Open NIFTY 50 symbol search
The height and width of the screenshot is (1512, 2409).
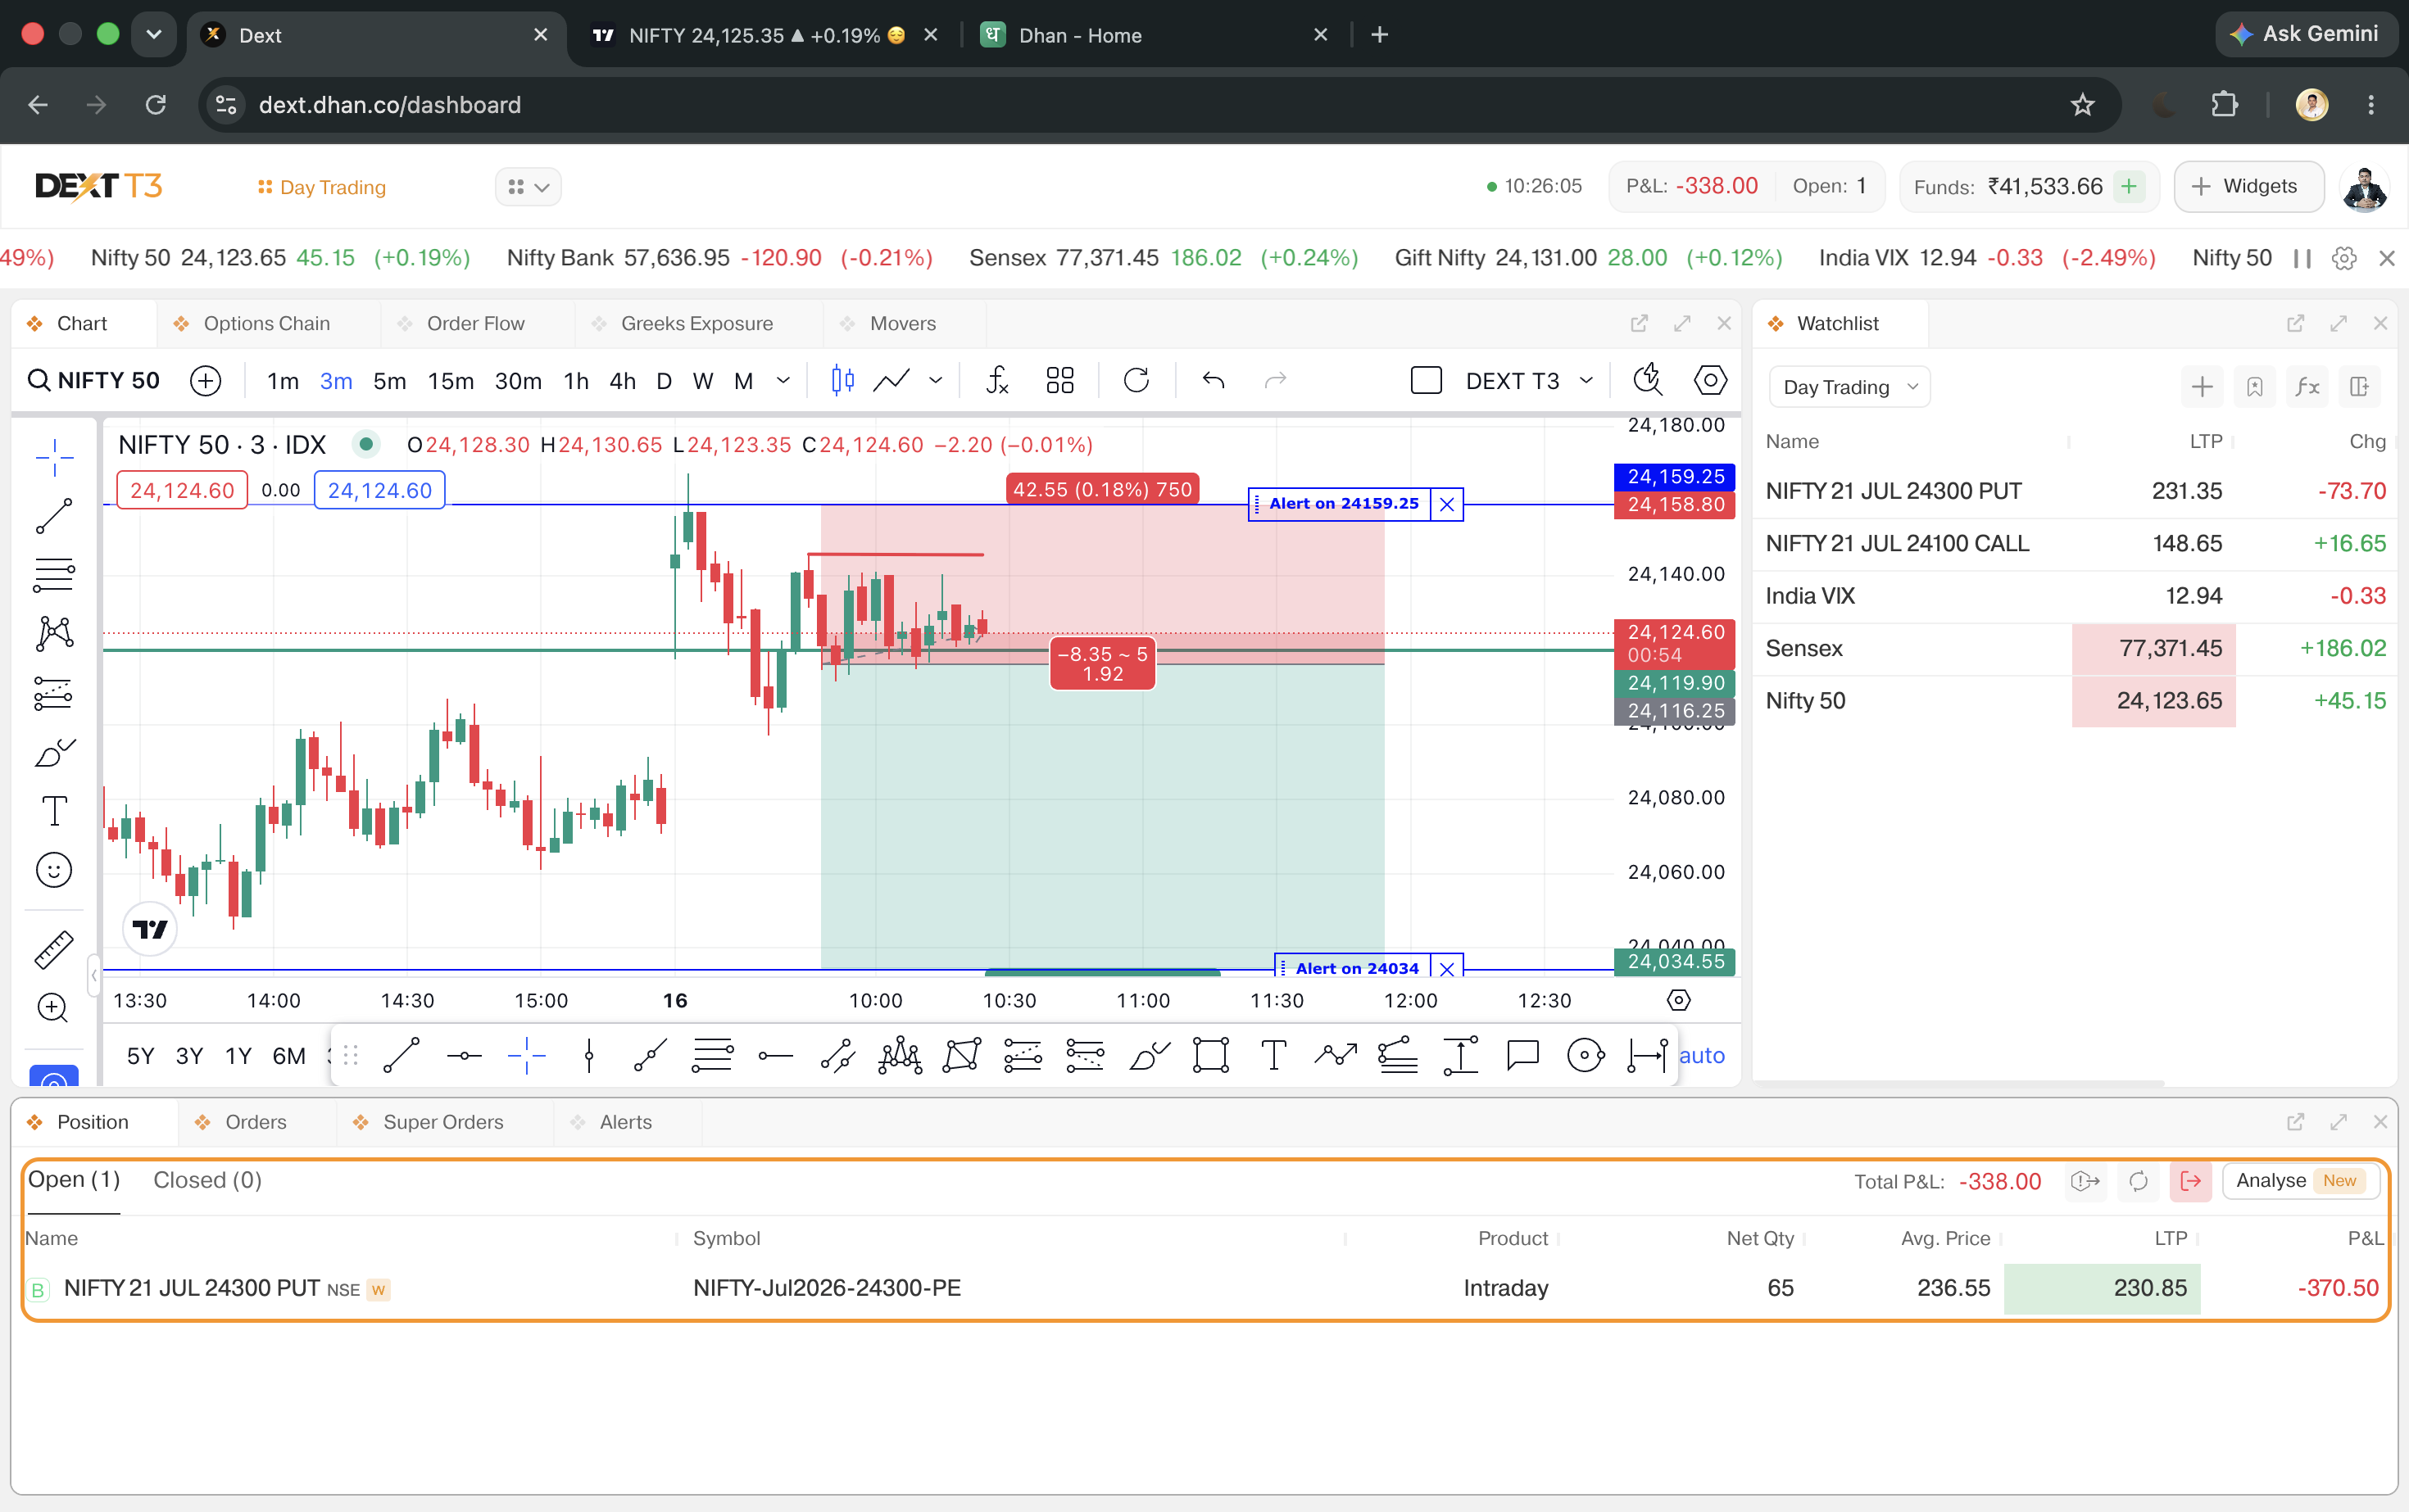tap(94, 381)
